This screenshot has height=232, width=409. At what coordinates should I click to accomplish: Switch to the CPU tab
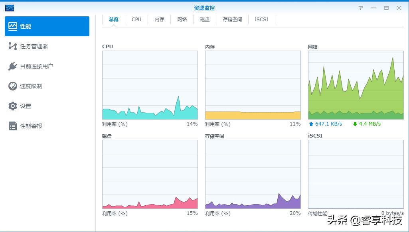[x=136, y=19]
